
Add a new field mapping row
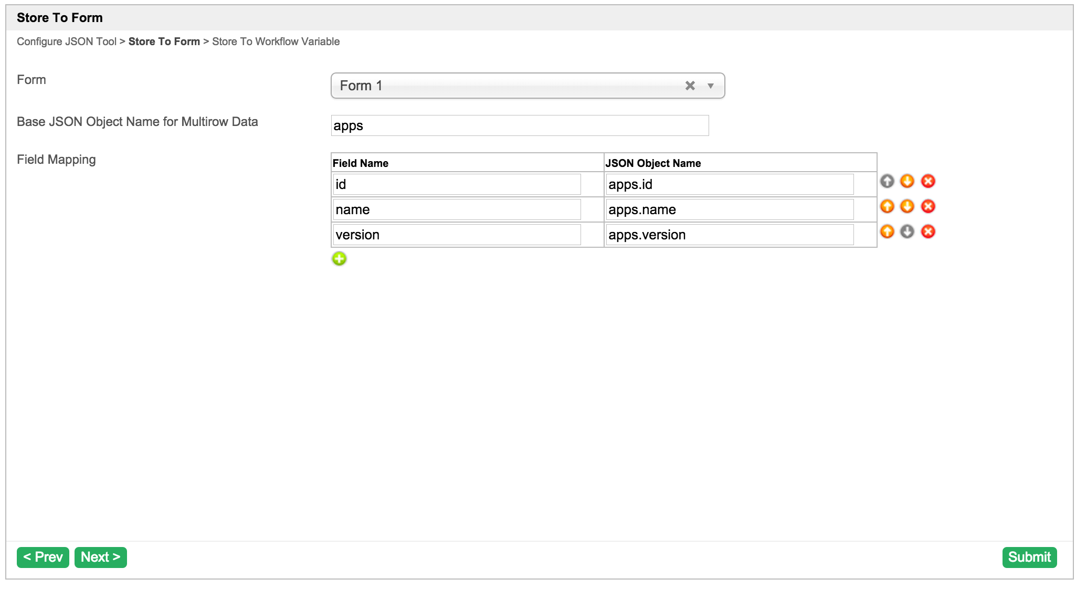339,258
